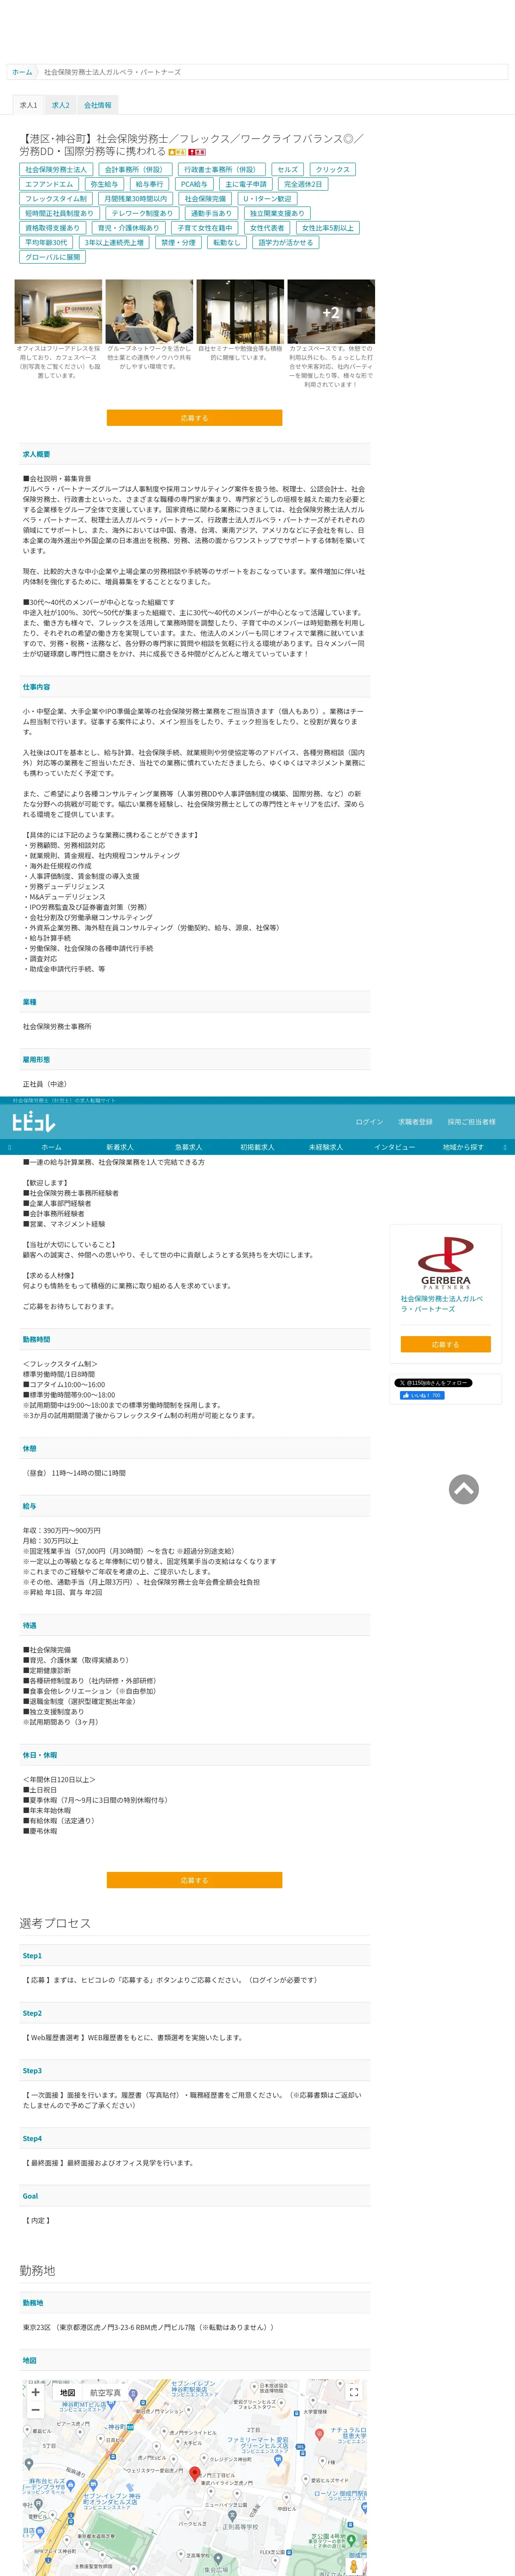Screen dimensions: 515x2576
Task: Zoom in on the map
Action: point(35,2392)
